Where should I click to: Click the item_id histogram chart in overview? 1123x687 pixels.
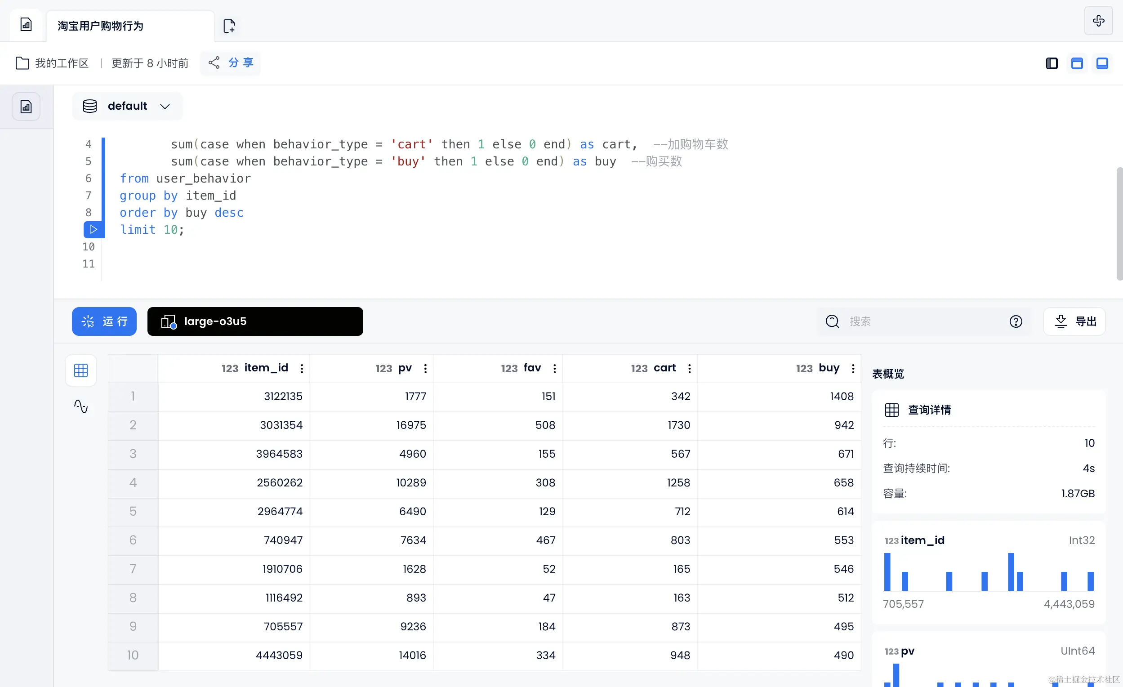(x=989, y=571)
